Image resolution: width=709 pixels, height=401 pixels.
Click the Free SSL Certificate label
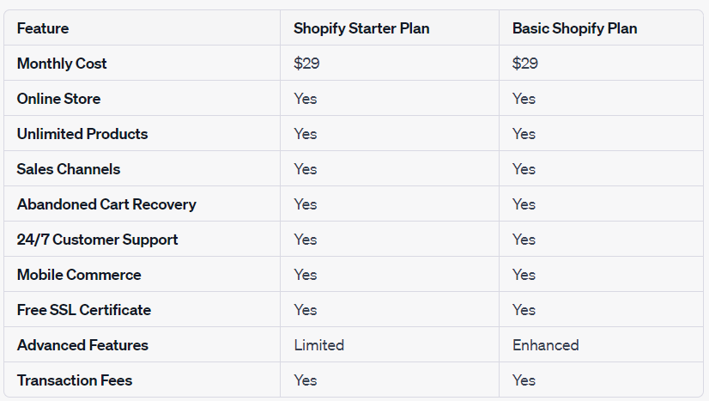coord(84,310)
